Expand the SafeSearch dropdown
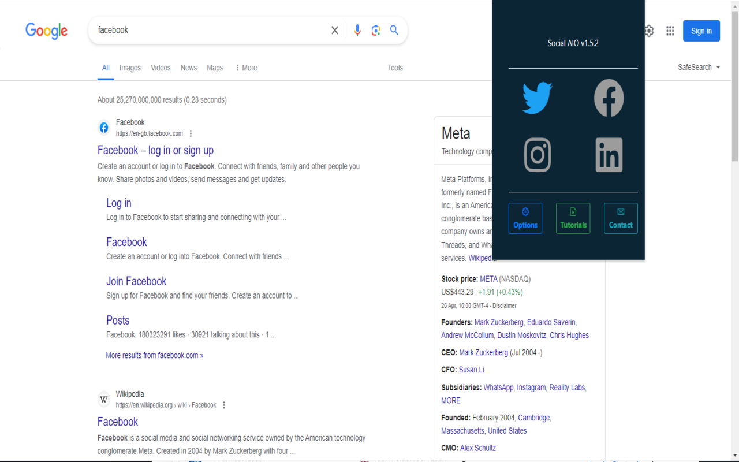739x462 pixels. [699, 67]
